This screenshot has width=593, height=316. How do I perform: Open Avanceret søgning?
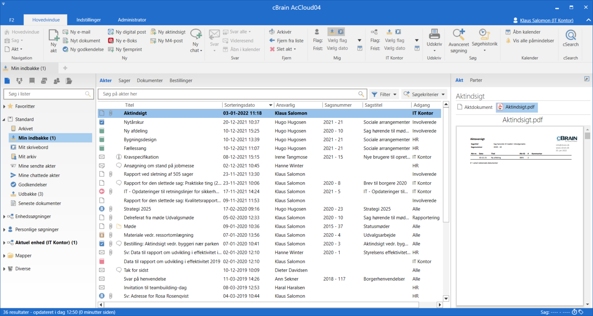[x=459, y=40]
